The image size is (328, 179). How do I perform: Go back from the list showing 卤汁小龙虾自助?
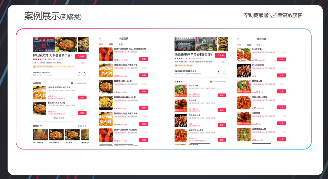[x=100, y=39]
